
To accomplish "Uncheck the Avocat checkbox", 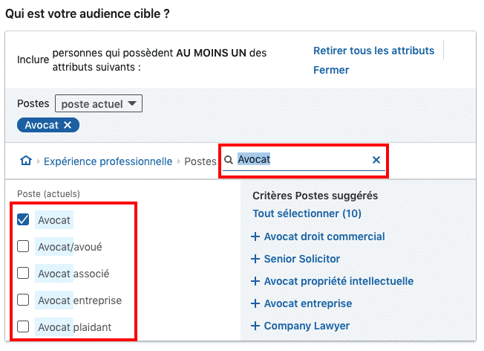I will coord(23,219).
